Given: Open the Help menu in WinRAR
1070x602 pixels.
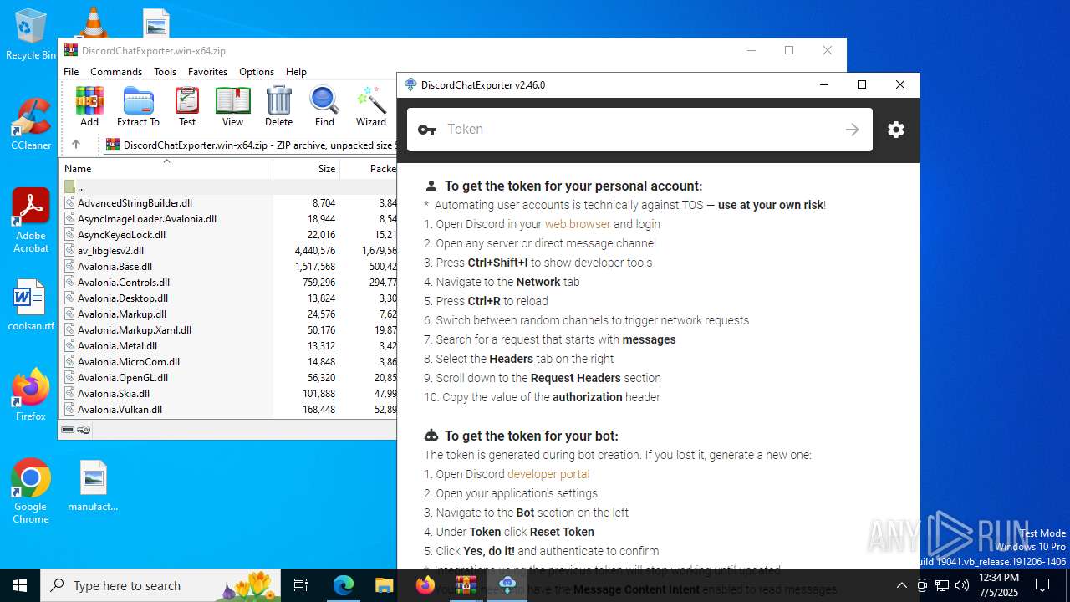Looking at the screenshot, I should click(x=296, y=72).
